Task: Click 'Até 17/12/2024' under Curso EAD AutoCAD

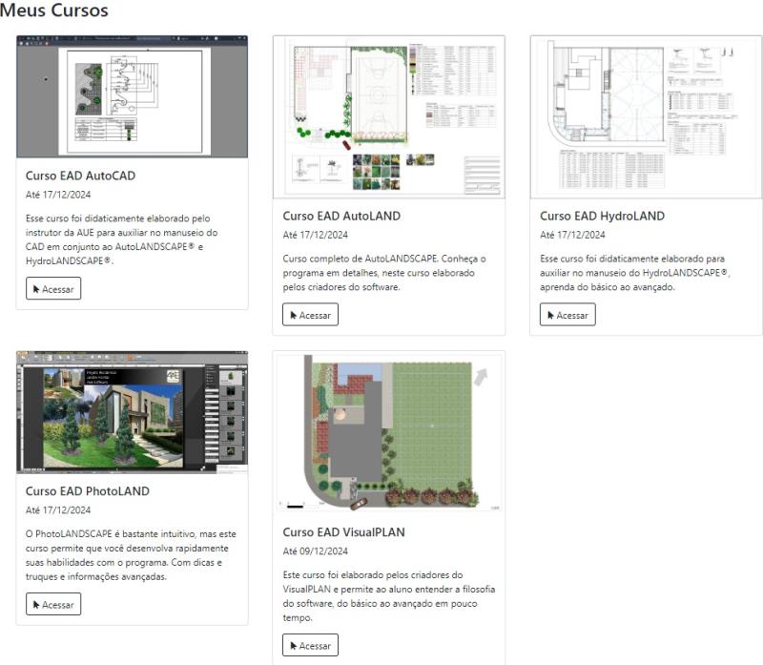Action: [58, 195]
